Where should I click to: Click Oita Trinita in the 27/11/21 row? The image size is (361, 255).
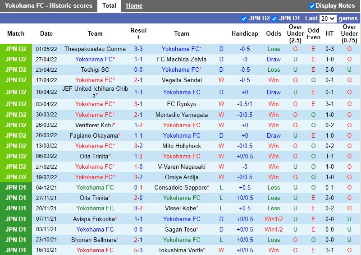[94, 198]
